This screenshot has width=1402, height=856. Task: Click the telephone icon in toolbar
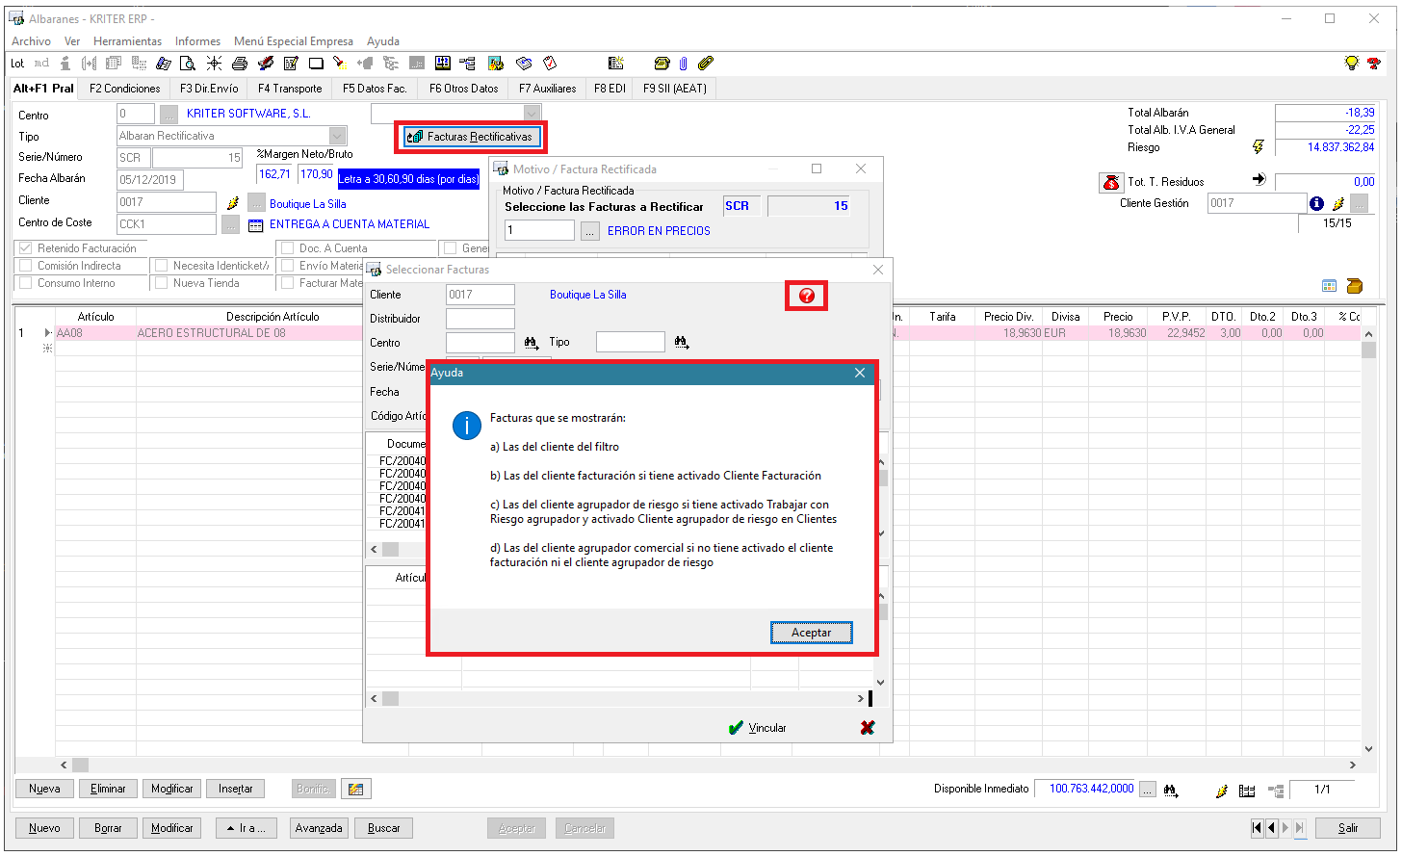point(662,64)
